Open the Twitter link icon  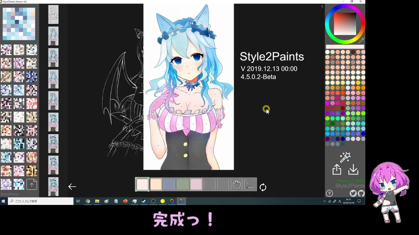353,193
